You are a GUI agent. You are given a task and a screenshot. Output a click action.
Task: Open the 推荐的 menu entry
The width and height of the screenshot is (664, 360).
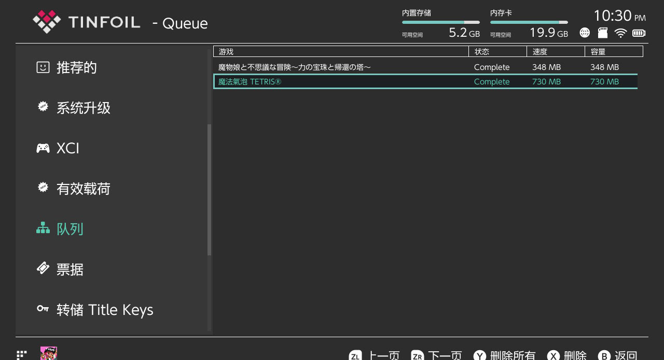tap(112, 67)
